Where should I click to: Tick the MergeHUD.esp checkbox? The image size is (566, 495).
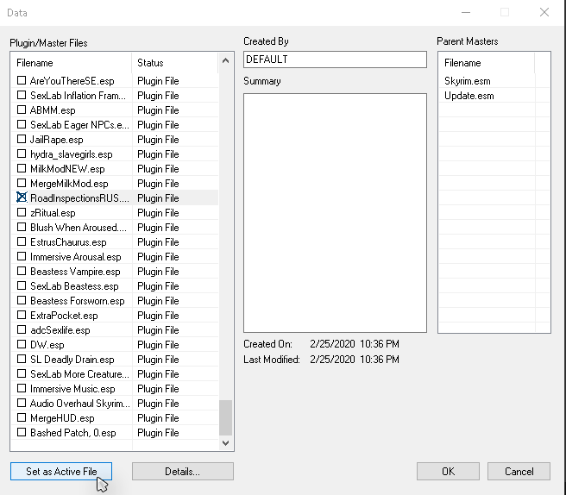(22, 418)
